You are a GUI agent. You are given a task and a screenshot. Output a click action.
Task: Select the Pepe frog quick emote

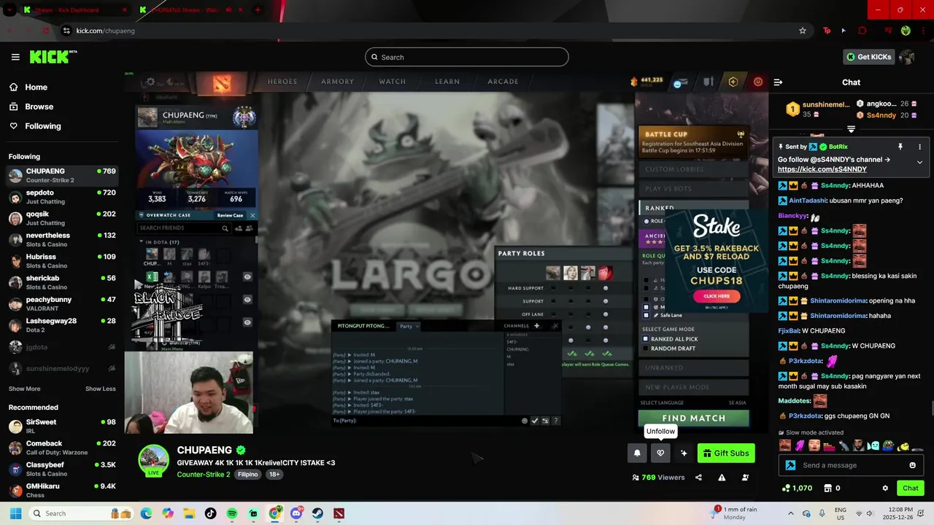tap(888, 446)
